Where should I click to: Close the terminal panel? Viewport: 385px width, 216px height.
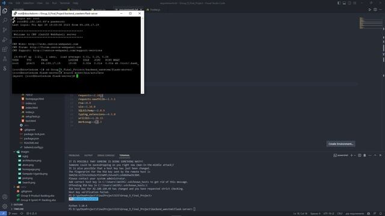pos(380,155)
